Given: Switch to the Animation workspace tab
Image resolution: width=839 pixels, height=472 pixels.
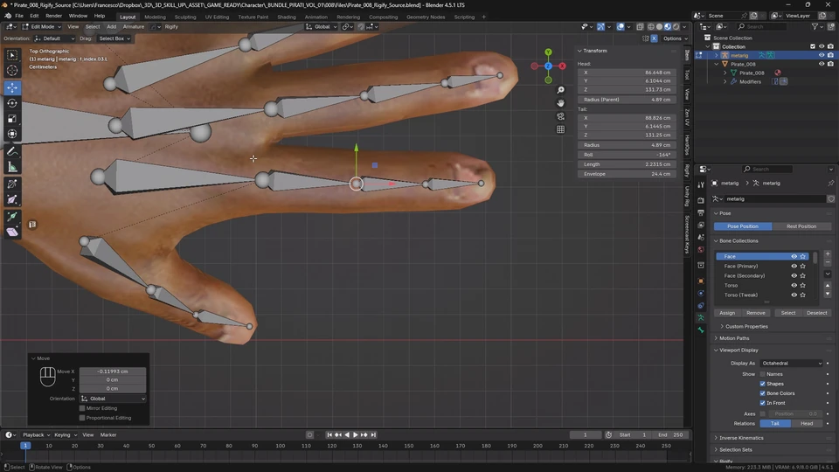Looking at the screenshot, I should click(315, 17).
